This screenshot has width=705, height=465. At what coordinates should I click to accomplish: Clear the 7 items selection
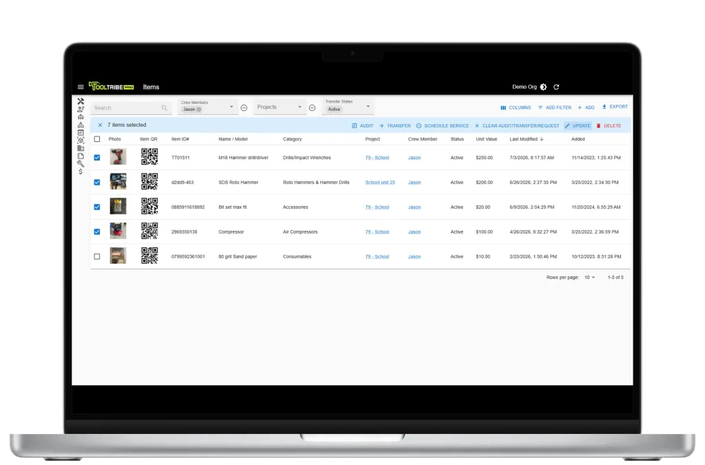tap(100, 125)
